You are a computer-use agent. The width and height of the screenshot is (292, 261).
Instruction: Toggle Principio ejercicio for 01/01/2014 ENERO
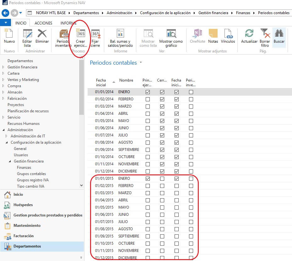(x=148, y=92)
